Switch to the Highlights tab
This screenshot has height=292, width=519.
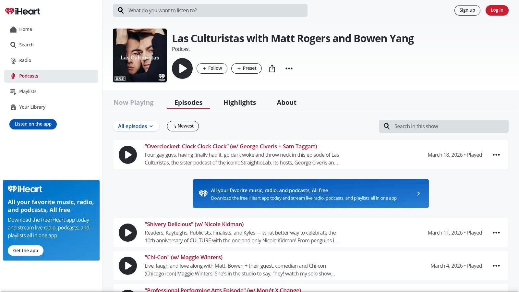pyautogui.click(x=240, y=103)
